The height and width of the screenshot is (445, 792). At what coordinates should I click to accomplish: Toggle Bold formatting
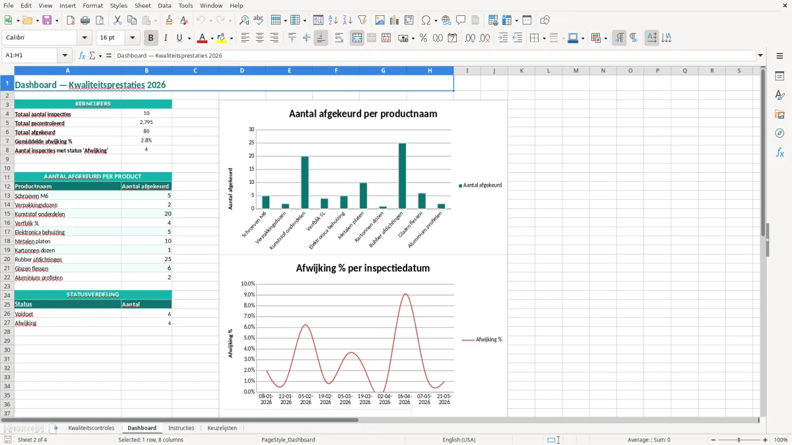151,38
